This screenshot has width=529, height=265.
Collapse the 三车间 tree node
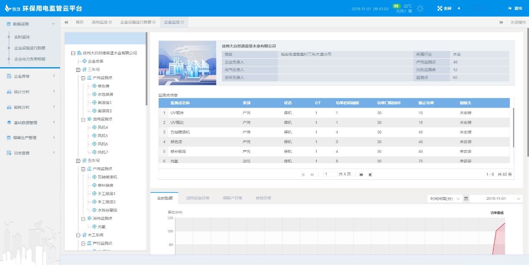[78, 70]
